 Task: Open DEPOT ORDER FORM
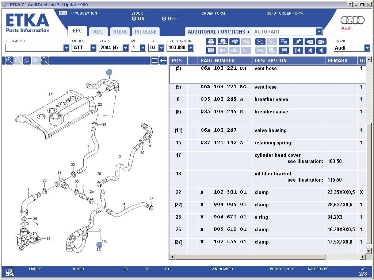point(285,13)
